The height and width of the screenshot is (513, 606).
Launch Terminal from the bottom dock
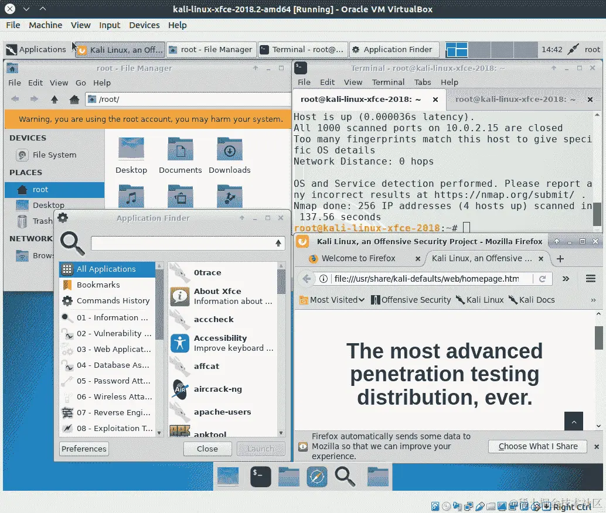[x=260, y=476]
